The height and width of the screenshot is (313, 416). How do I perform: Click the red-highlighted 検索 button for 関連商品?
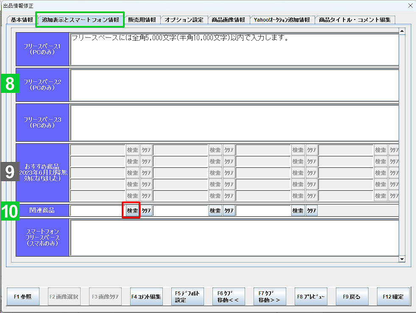point(131,210)
